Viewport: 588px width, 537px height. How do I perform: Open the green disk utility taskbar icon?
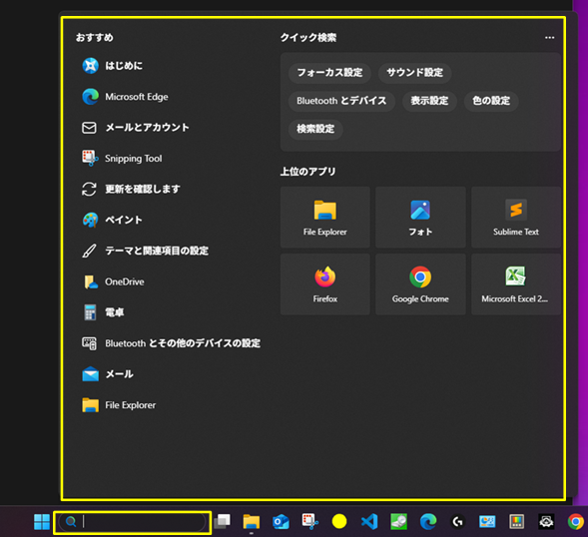398,522
